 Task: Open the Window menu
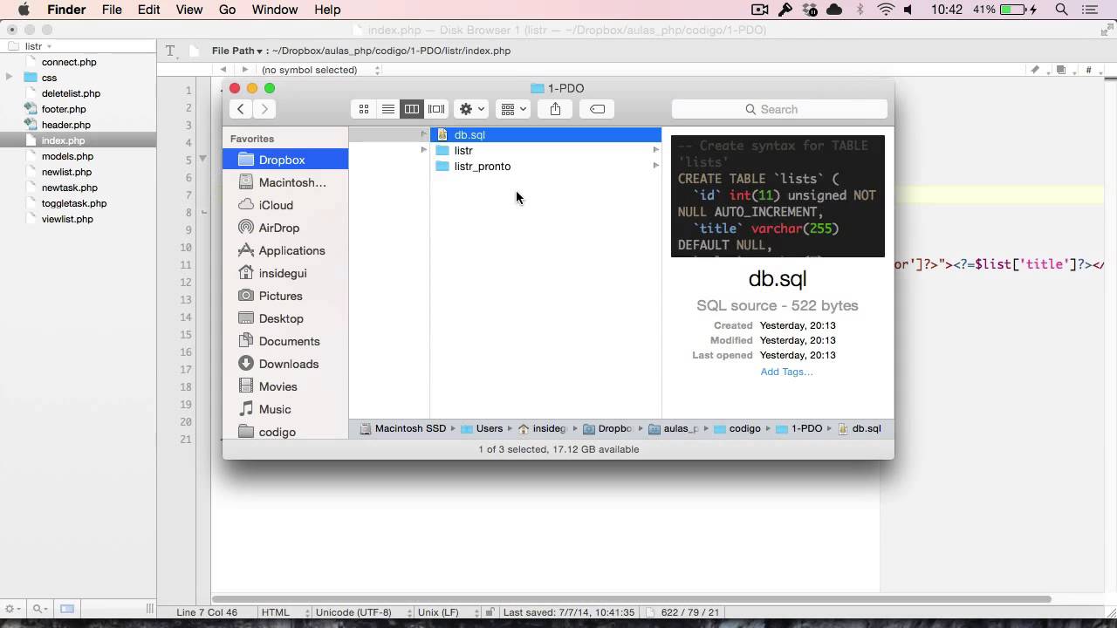pos(275,10)
